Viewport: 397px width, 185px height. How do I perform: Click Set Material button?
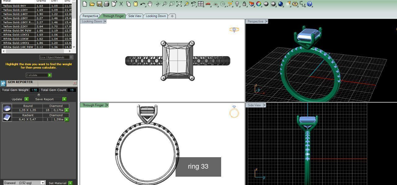click(60, 183)
